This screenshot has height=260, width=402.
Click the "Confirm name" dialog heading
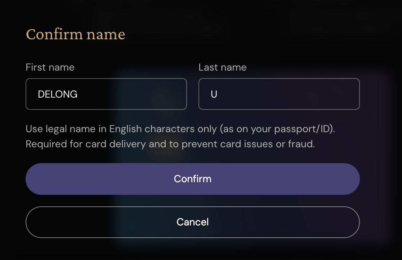coord(75,35)
